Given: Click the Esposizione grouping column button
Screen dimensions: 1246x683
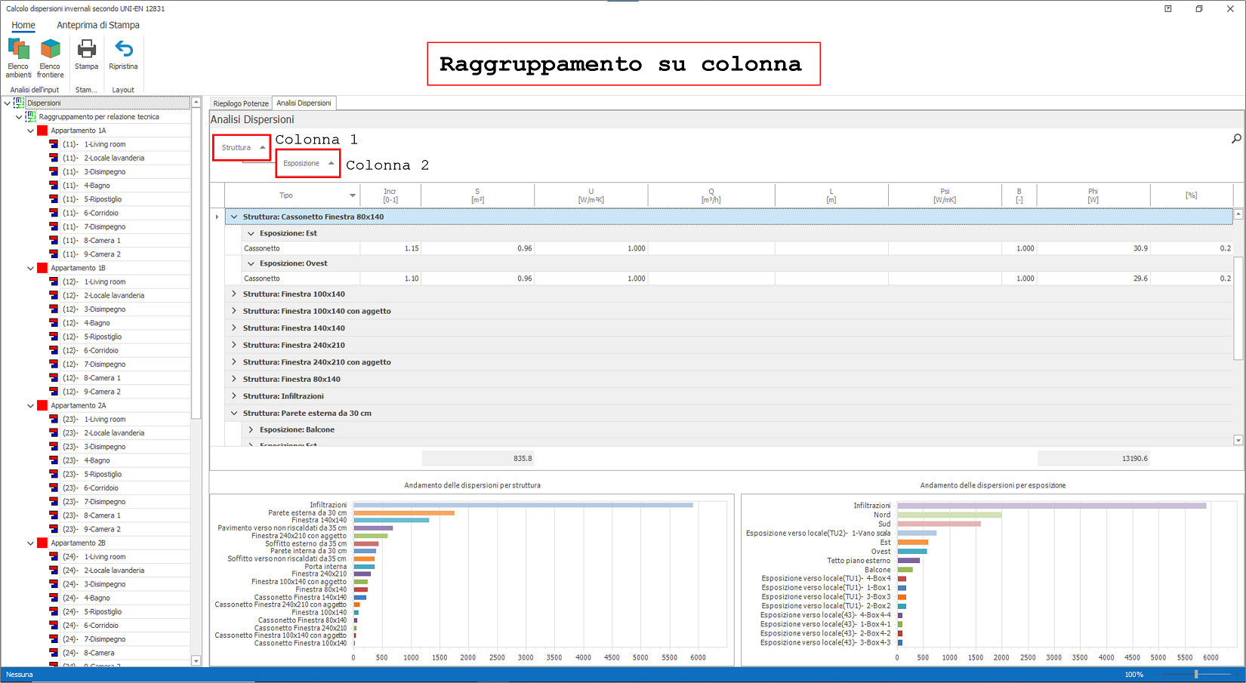Looking at the screenshot, I should click(307, 164).
